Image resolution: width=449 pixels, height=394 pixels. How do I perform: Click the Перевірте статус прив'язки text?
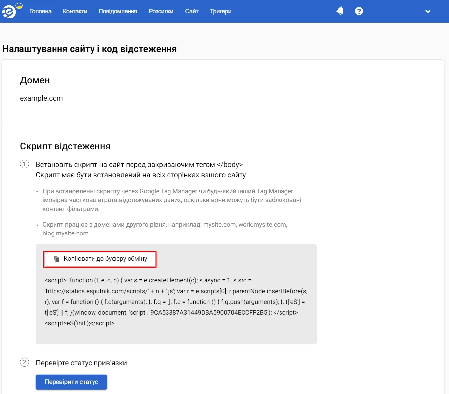[81, 363]
